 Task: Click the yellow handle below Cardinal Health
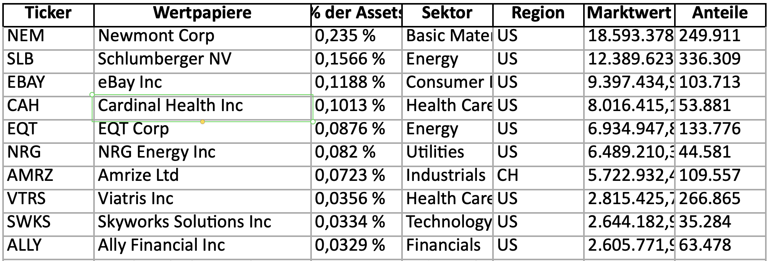point(203,122)
